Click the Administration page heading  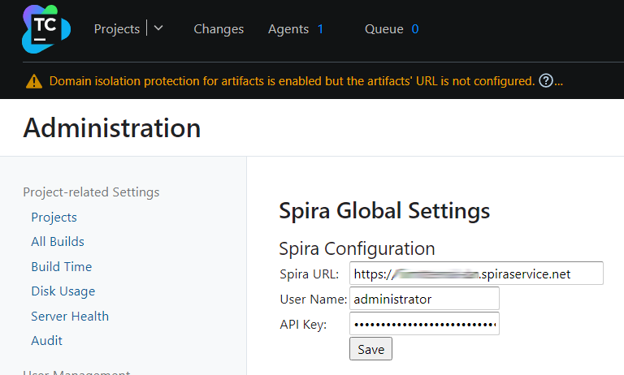(x=112, y=128)
